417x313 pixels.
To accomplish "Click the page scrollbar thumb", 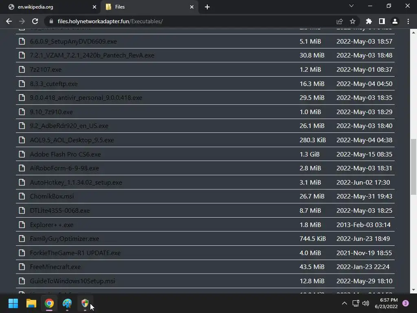I will coord(413,167).
